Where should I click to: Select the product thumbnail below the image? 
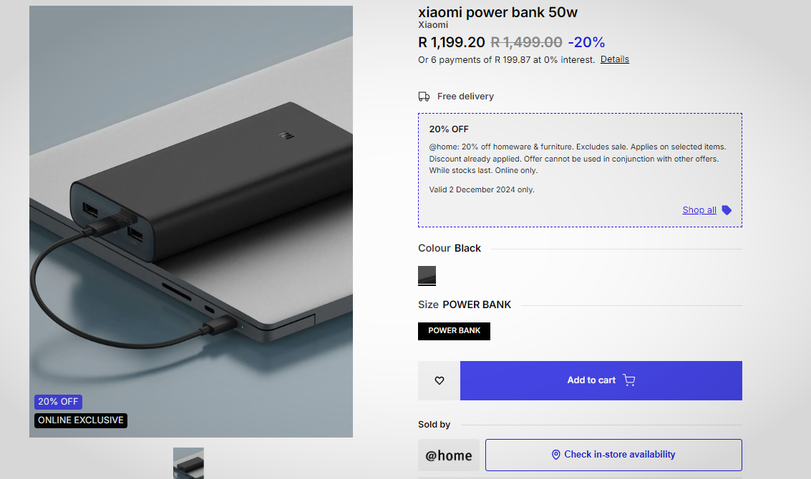pyautogui.click(x=188, y=463)
